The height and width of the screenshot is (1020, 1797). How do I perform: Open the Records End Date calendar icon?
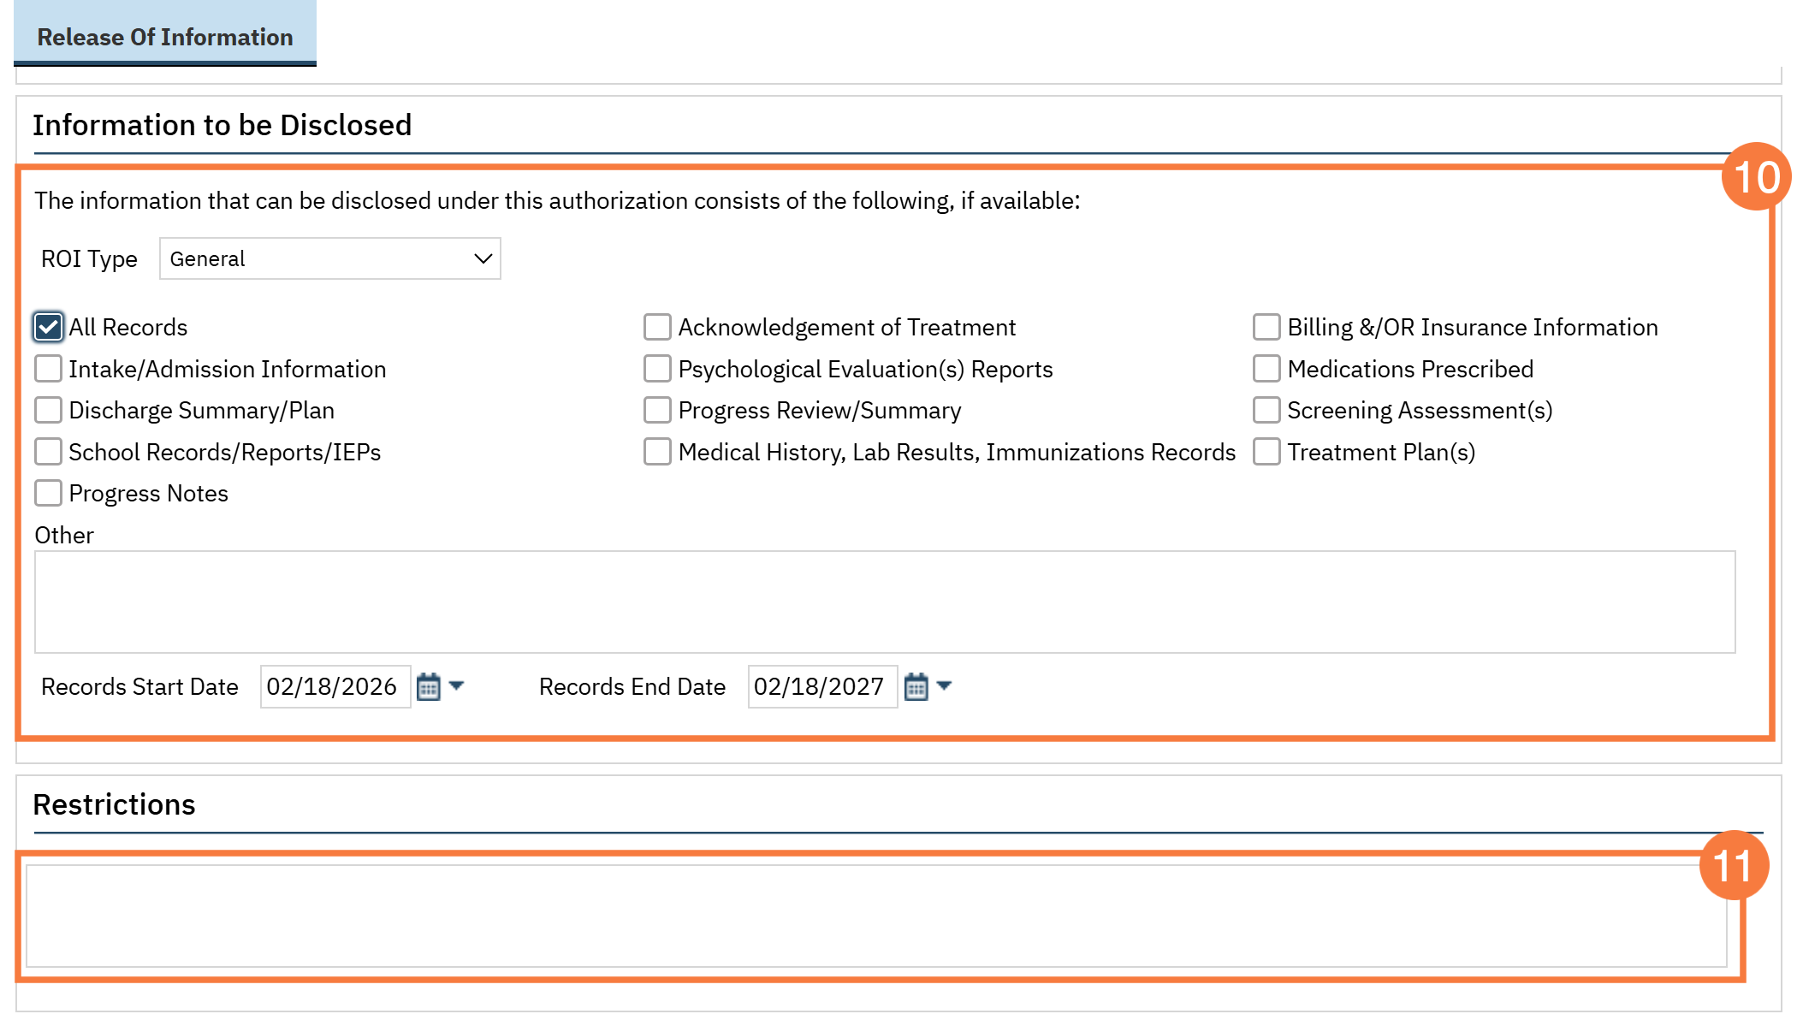[916, 687]
